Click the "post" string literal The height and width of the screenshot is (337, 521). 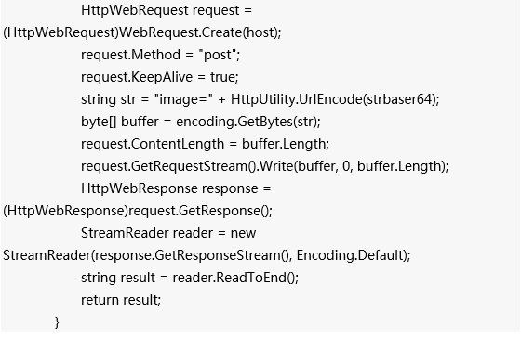pos(219,55)
